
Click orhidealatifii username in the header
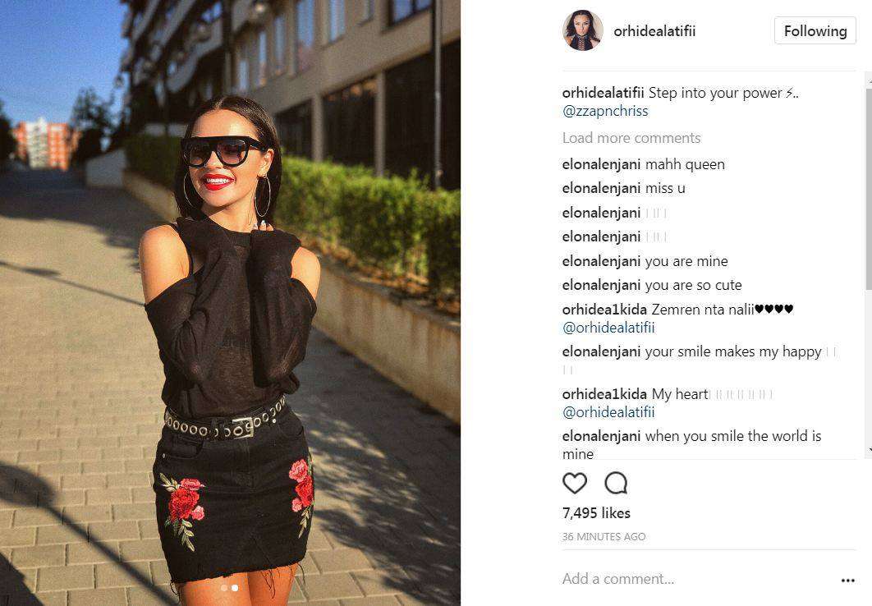(654, 31)
